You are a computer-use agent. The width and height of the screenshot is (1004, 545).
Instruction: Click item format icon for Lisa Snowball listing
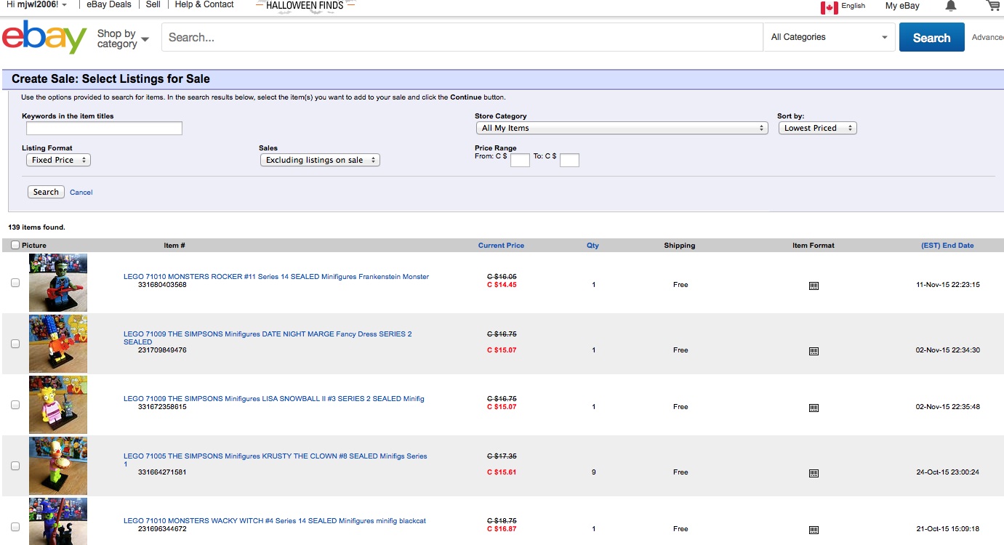click(x=814, y=408)
